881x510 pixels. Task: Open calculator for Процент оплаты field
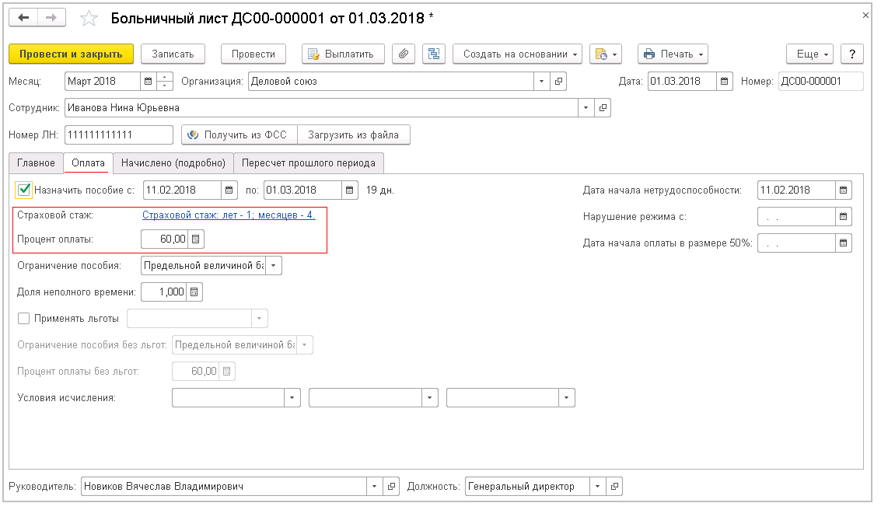coord(196,239)
